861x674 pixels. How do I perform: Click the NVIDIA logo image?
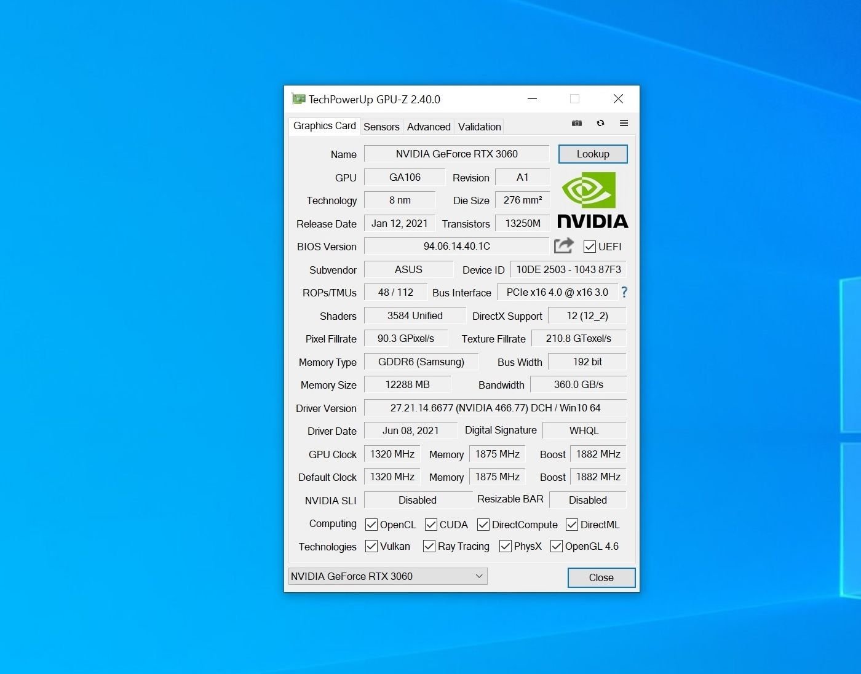(593, 200)
